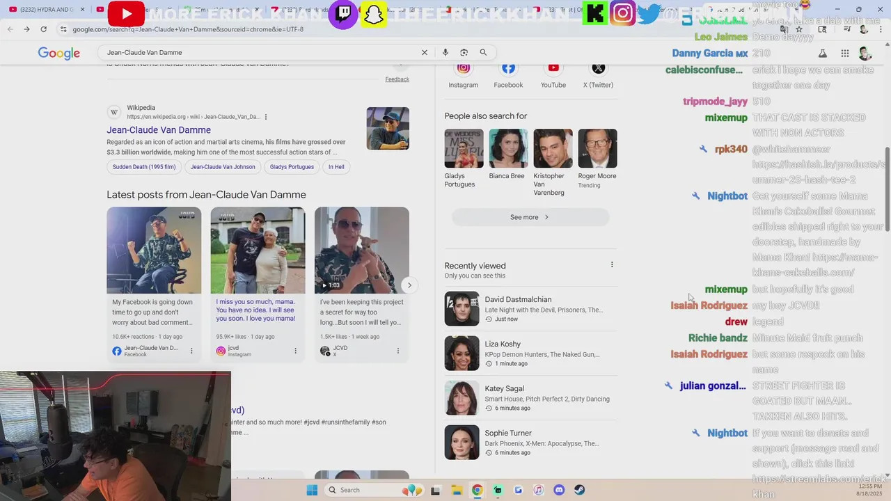Open the Wikipedia result thumbnail image
891x501 pixels.
[x=388, y=129]
